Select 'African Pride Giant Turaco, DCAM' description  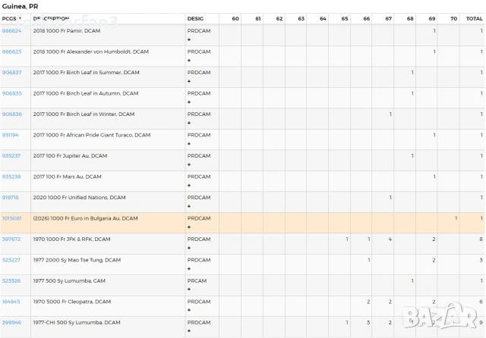point(109,135)
